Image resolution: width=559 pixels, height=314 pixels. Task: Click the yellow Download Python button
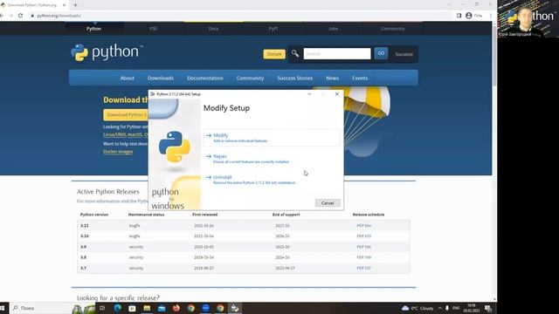click(126, 114)
